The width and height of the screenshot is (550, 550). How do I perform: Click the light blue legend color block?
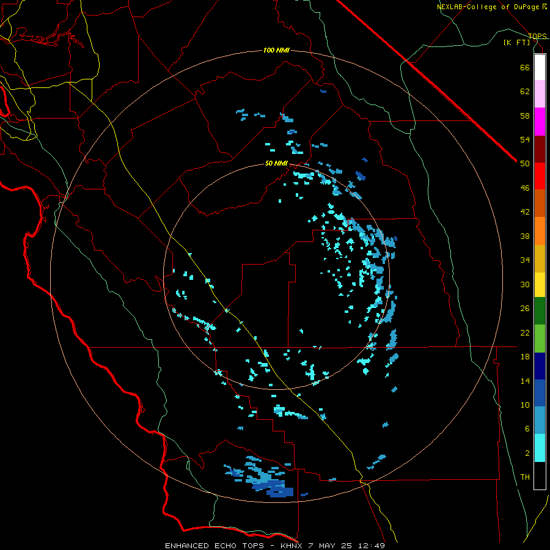point(540,420)
